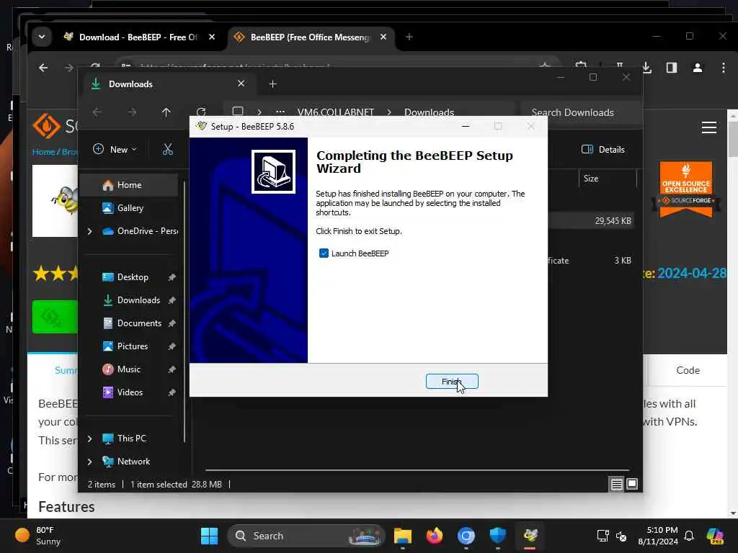The width and height of the screenshot is (738, 553).
Task: Open Windows Security shield on taskbar
Action: pos(498,536)
